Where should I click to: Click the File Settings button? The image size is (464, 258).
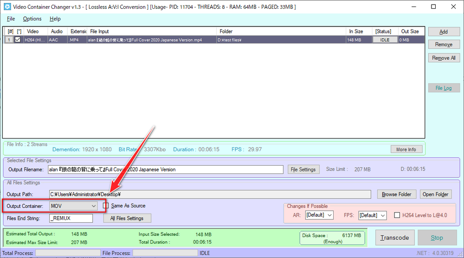pos(303,169)
